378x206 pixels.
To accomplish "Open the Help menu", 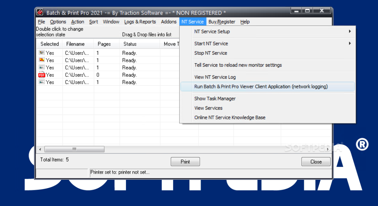I will (245, 22).
